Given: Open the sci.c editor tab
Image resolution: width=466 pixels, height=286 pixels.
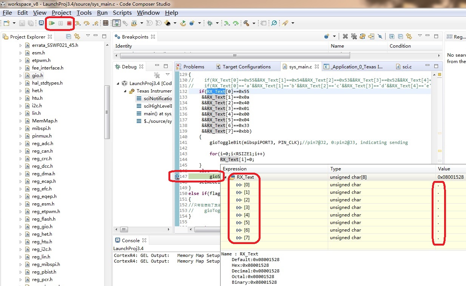Looking at the screenshot, I should [406, 67].
